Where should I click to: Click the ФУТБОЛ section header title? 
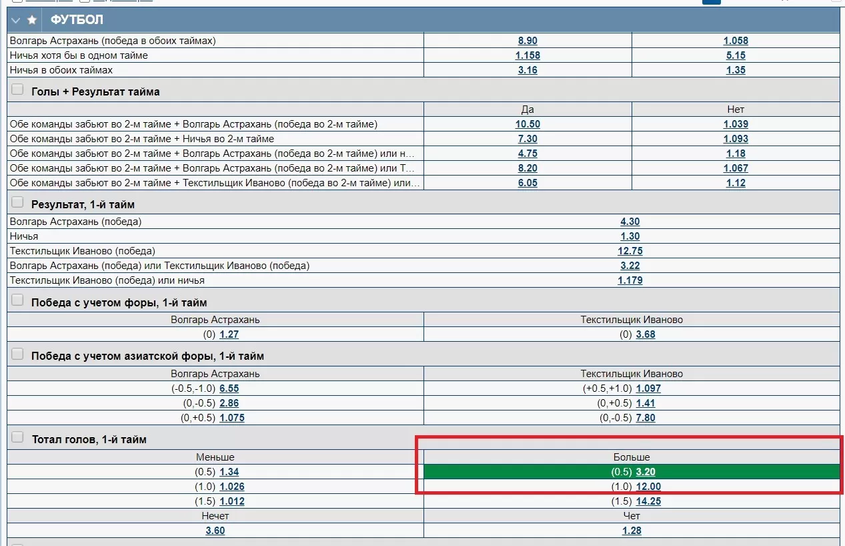coord(77,21)
